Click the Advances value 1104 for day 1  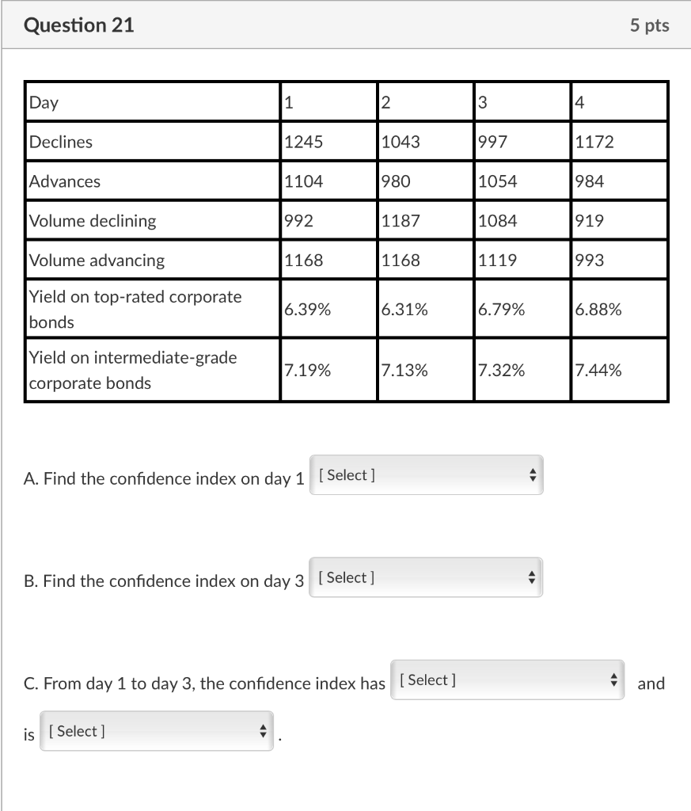point(301,181)
